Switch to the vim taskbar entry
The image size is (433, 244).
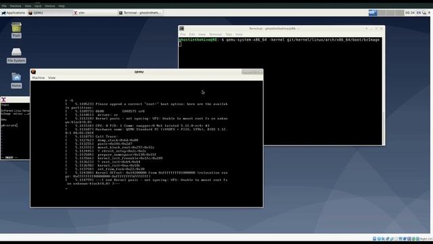click(x=95, y=13)
